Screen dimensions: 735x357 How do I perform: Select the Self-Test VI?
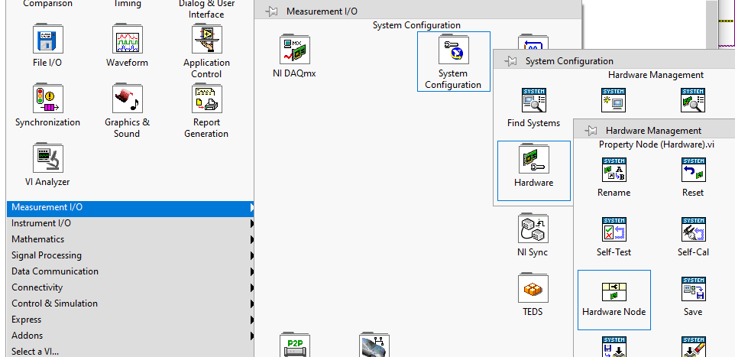pos(614,229)
